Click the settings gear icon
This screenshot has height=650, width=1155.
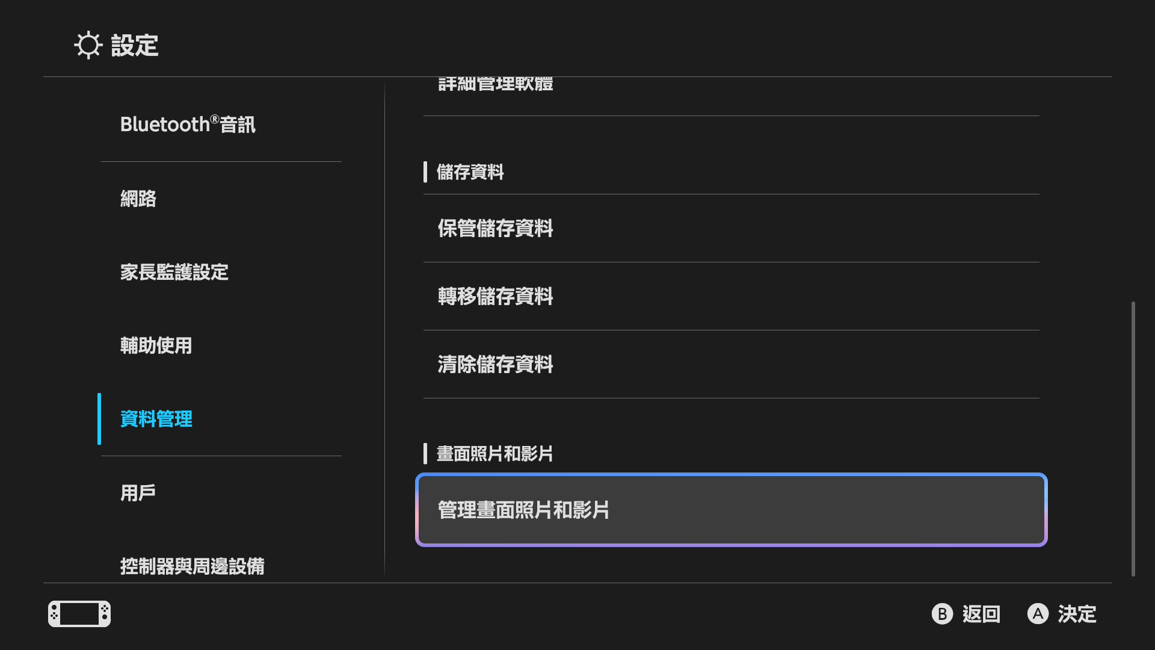click(88, 45)
